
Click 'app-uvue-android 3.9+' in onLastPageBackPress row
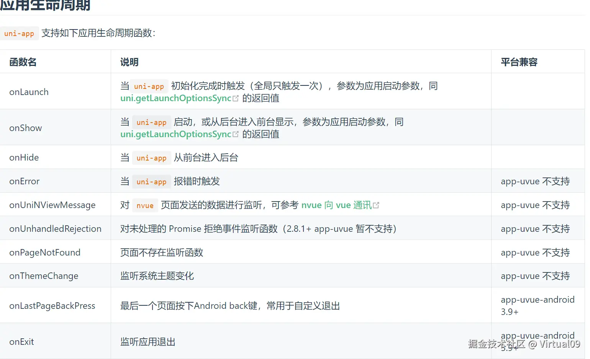click(538, 305)
